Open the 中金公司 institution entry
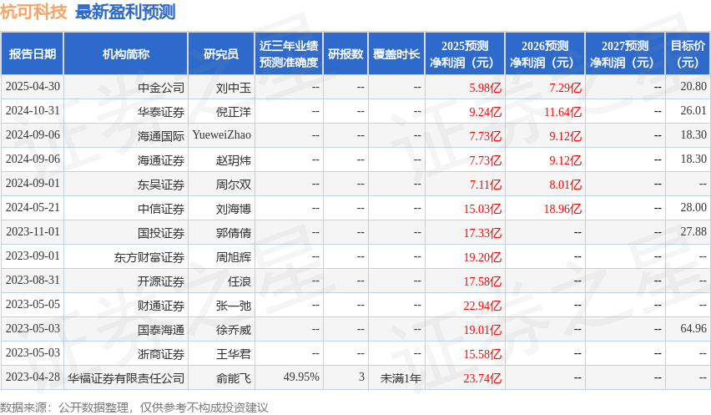This screenshot has width=711, height=415. pyautogui.click(x=161, y=87)
